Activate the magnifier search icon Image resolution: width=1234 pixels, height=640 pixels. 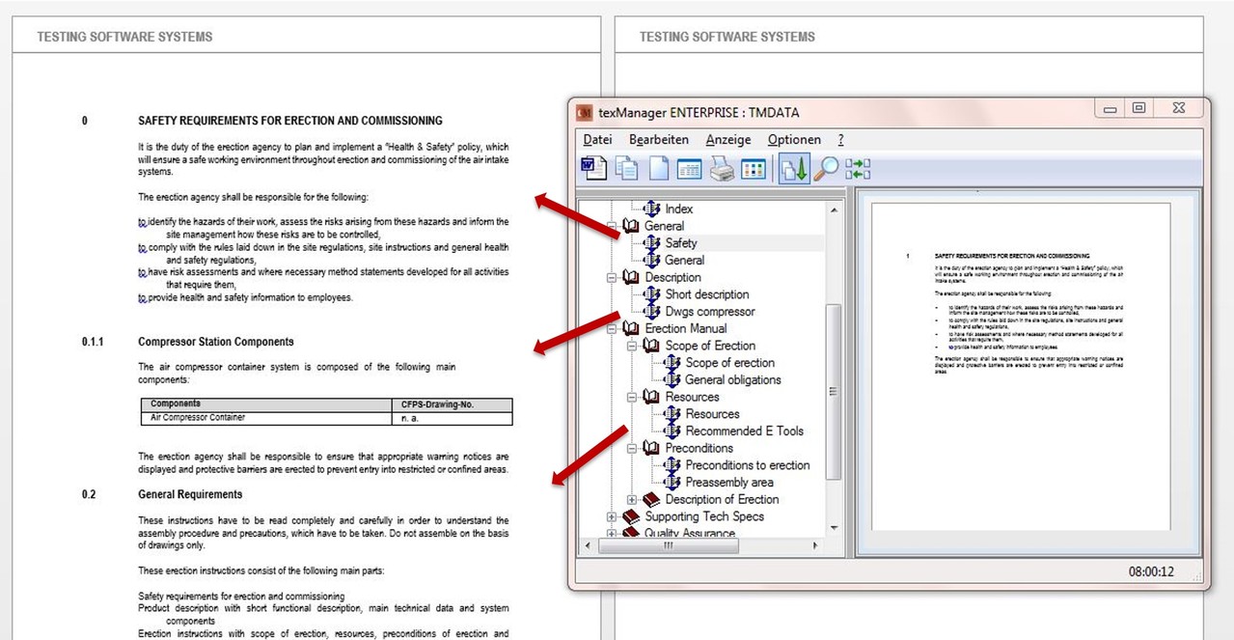[828, 167]
